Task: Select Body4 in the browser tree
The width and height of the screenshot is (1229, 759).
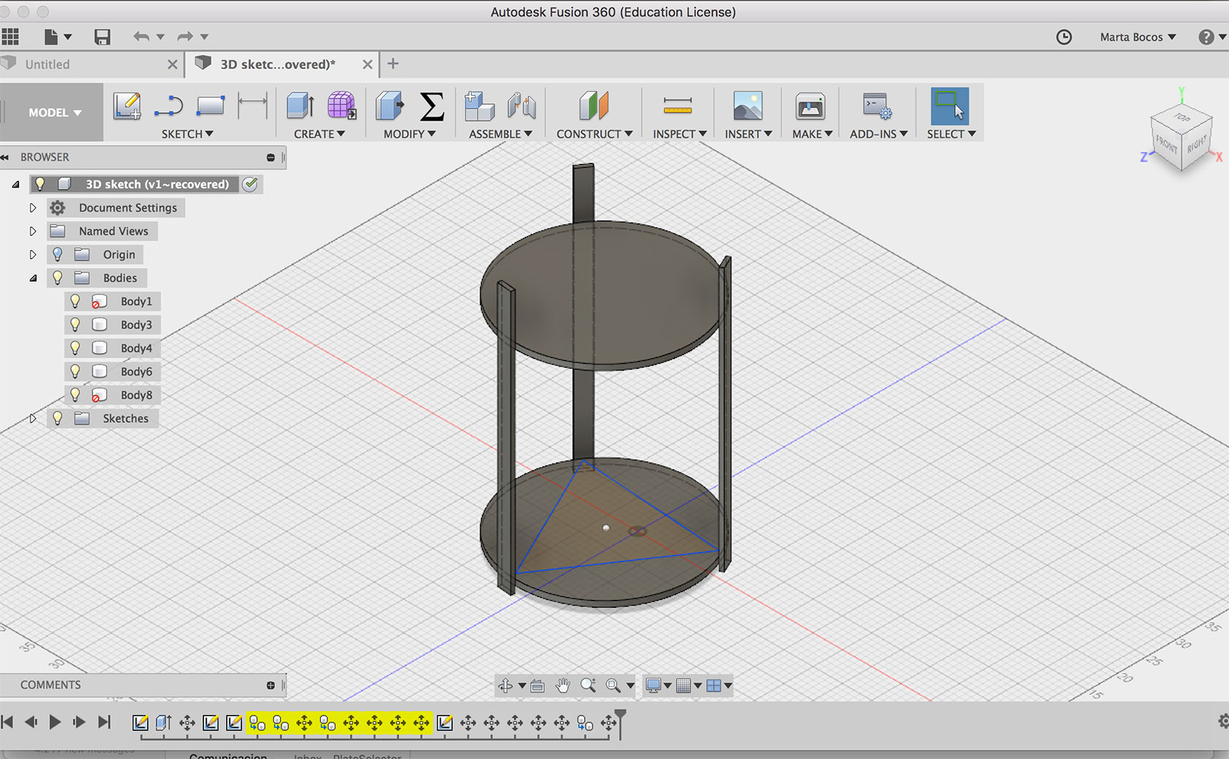Action: (137, 348)
